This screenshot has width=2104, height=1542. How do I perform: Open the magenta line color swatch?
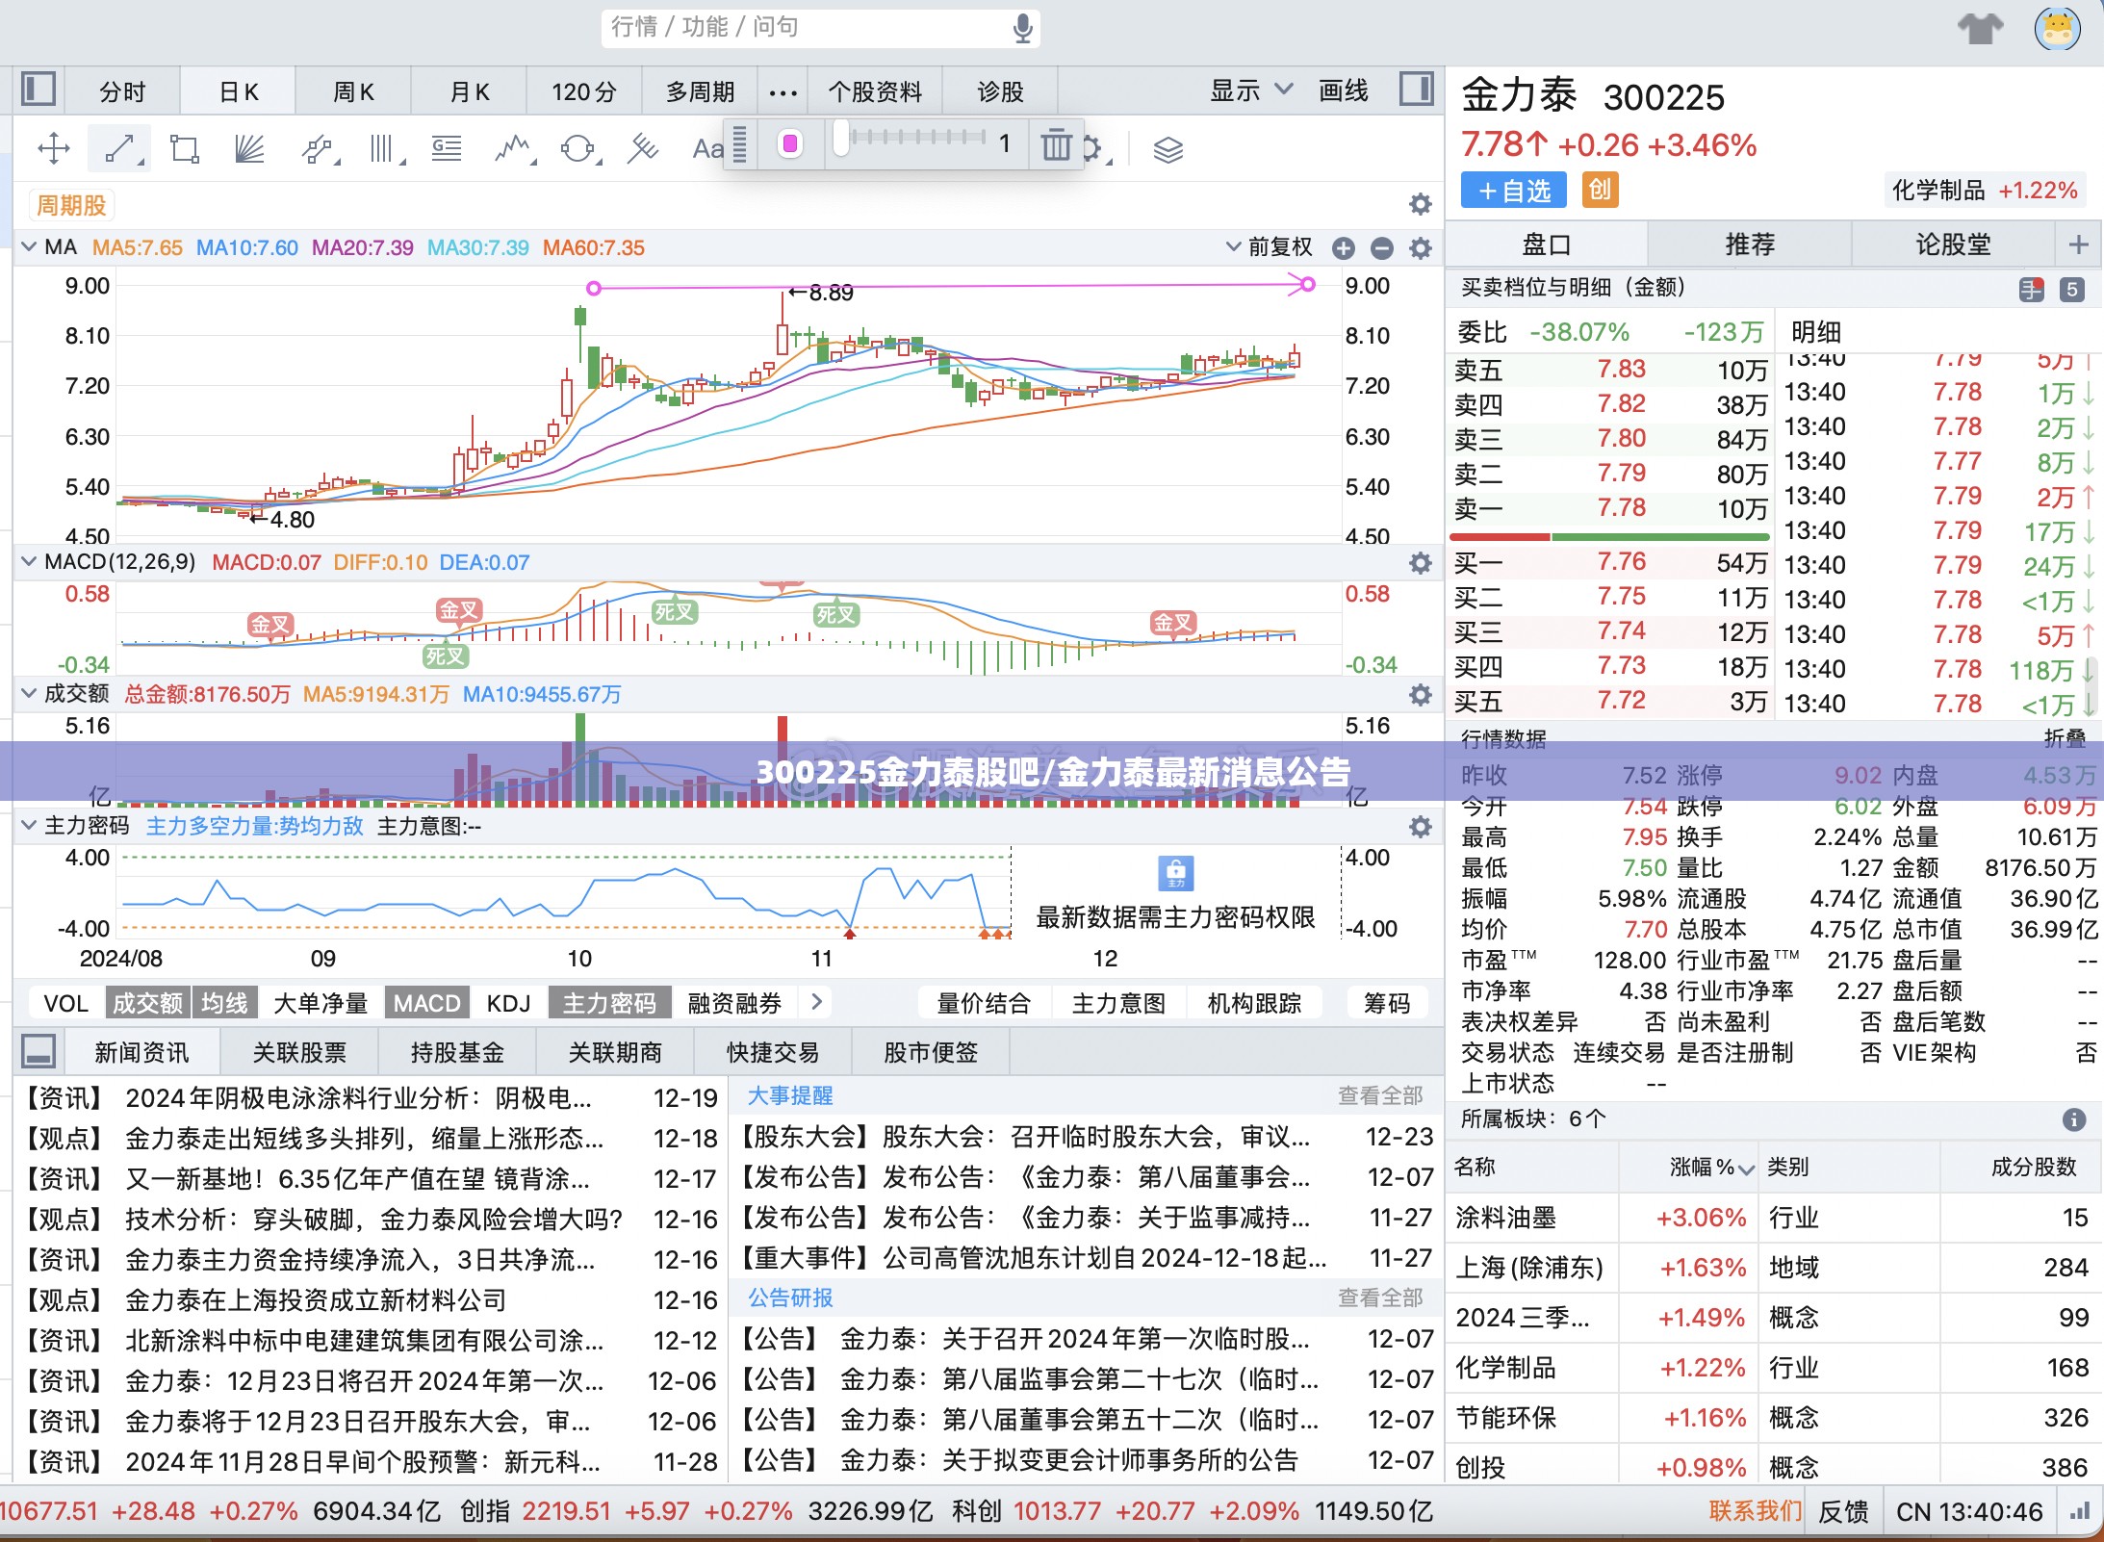(790, 144)
